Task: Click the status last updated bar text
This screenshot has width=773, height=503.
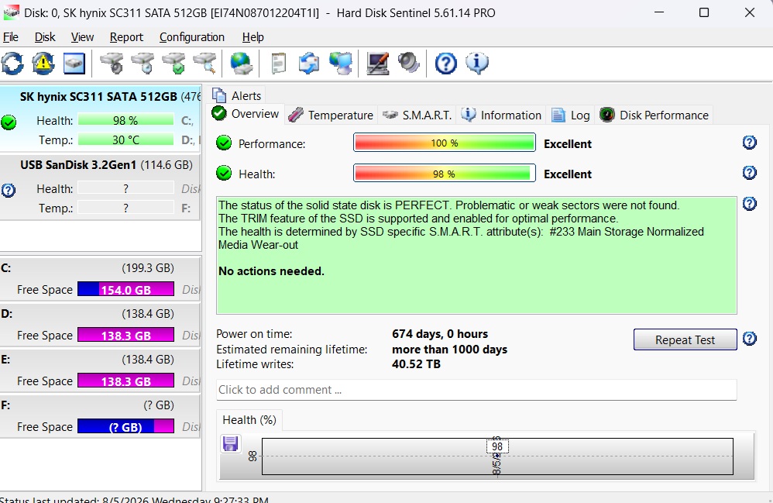Action: coord(135,499)
